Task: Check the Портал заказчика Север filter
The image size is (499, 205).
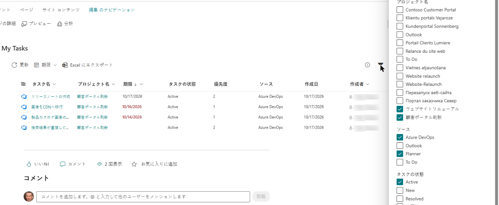Action: 400,101
